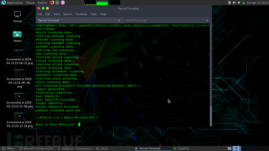Viewport: 269px width, 151px height.
Task: Open the Firefox launcher in top panel
Action: pos(52,3)
